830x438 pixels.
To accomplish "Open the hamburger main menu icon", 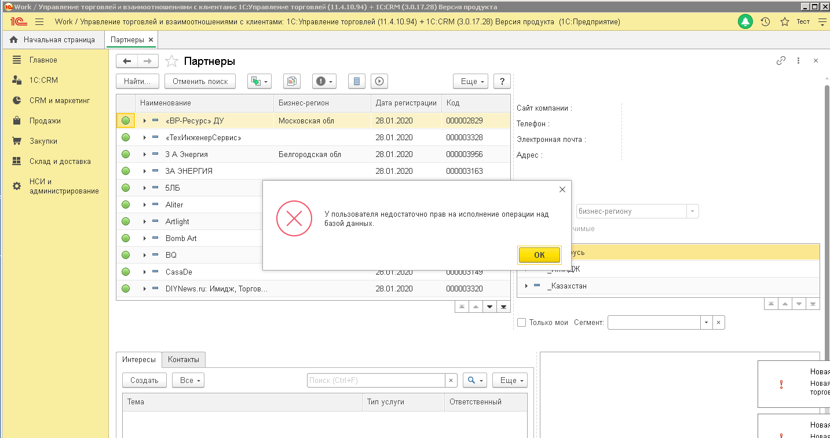I will (x=39, y=22).
